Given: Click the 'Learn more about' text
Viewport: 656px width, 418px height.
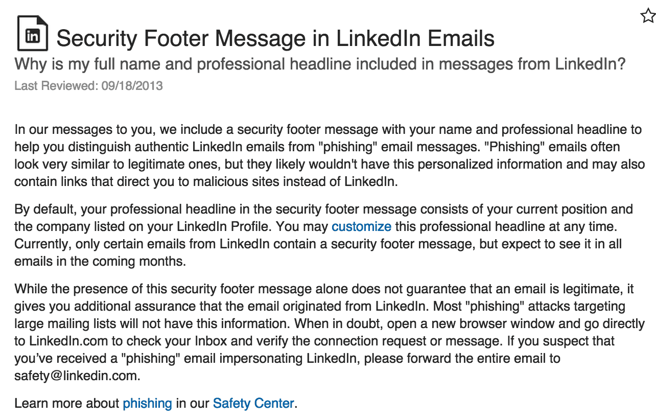Looking at the screenshot, I should (x=67, y=403).
